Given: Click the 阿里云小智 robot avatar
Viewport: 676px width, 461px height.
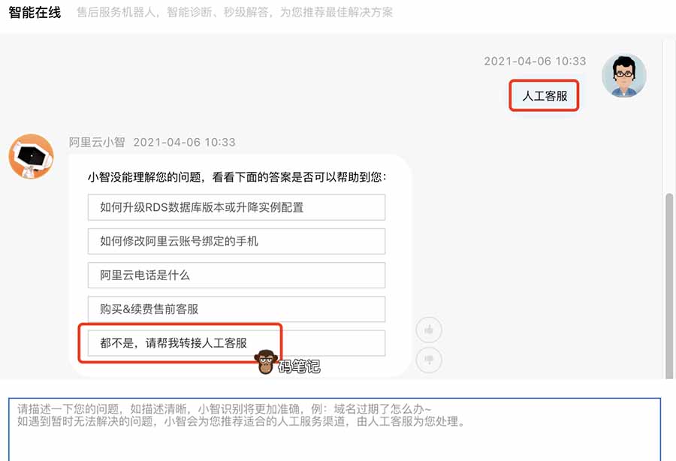Looking at the screenshot, I should pos(31,156).
